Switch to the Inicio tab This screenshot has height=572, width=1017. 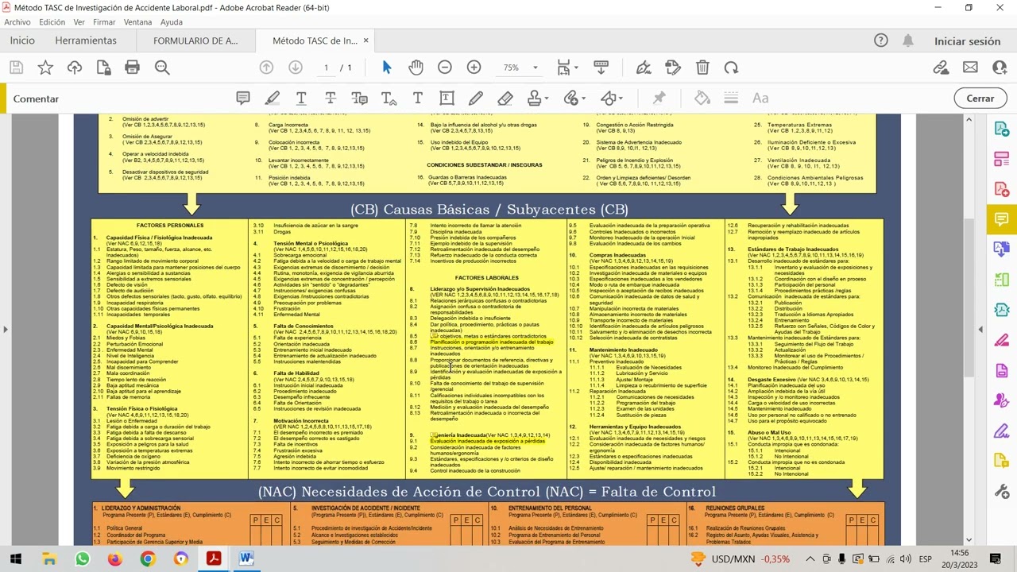pyautogui.click(x=22, y=41)
